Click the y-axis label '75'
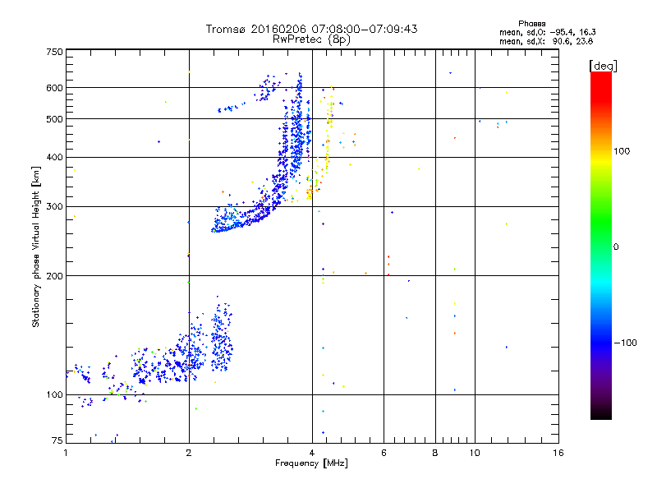Image resolution: width=657 pixels, height=493 pixels. point(57,440)
